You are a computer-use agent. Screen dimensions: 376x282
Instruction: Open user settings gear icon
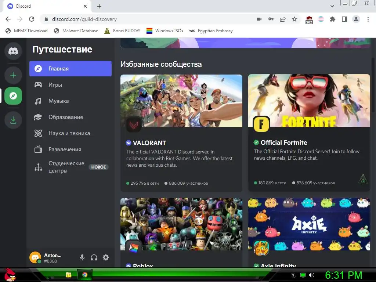pos(106,257)
